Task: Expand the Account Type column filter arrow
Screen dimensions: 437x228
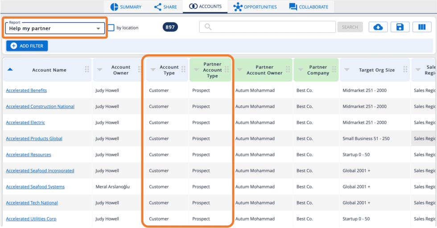Action: (153, 70)
